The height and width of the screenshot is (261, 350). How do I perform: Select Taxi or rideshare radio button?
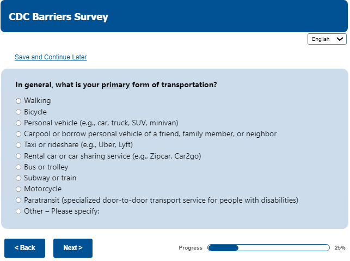click(19, 145)
